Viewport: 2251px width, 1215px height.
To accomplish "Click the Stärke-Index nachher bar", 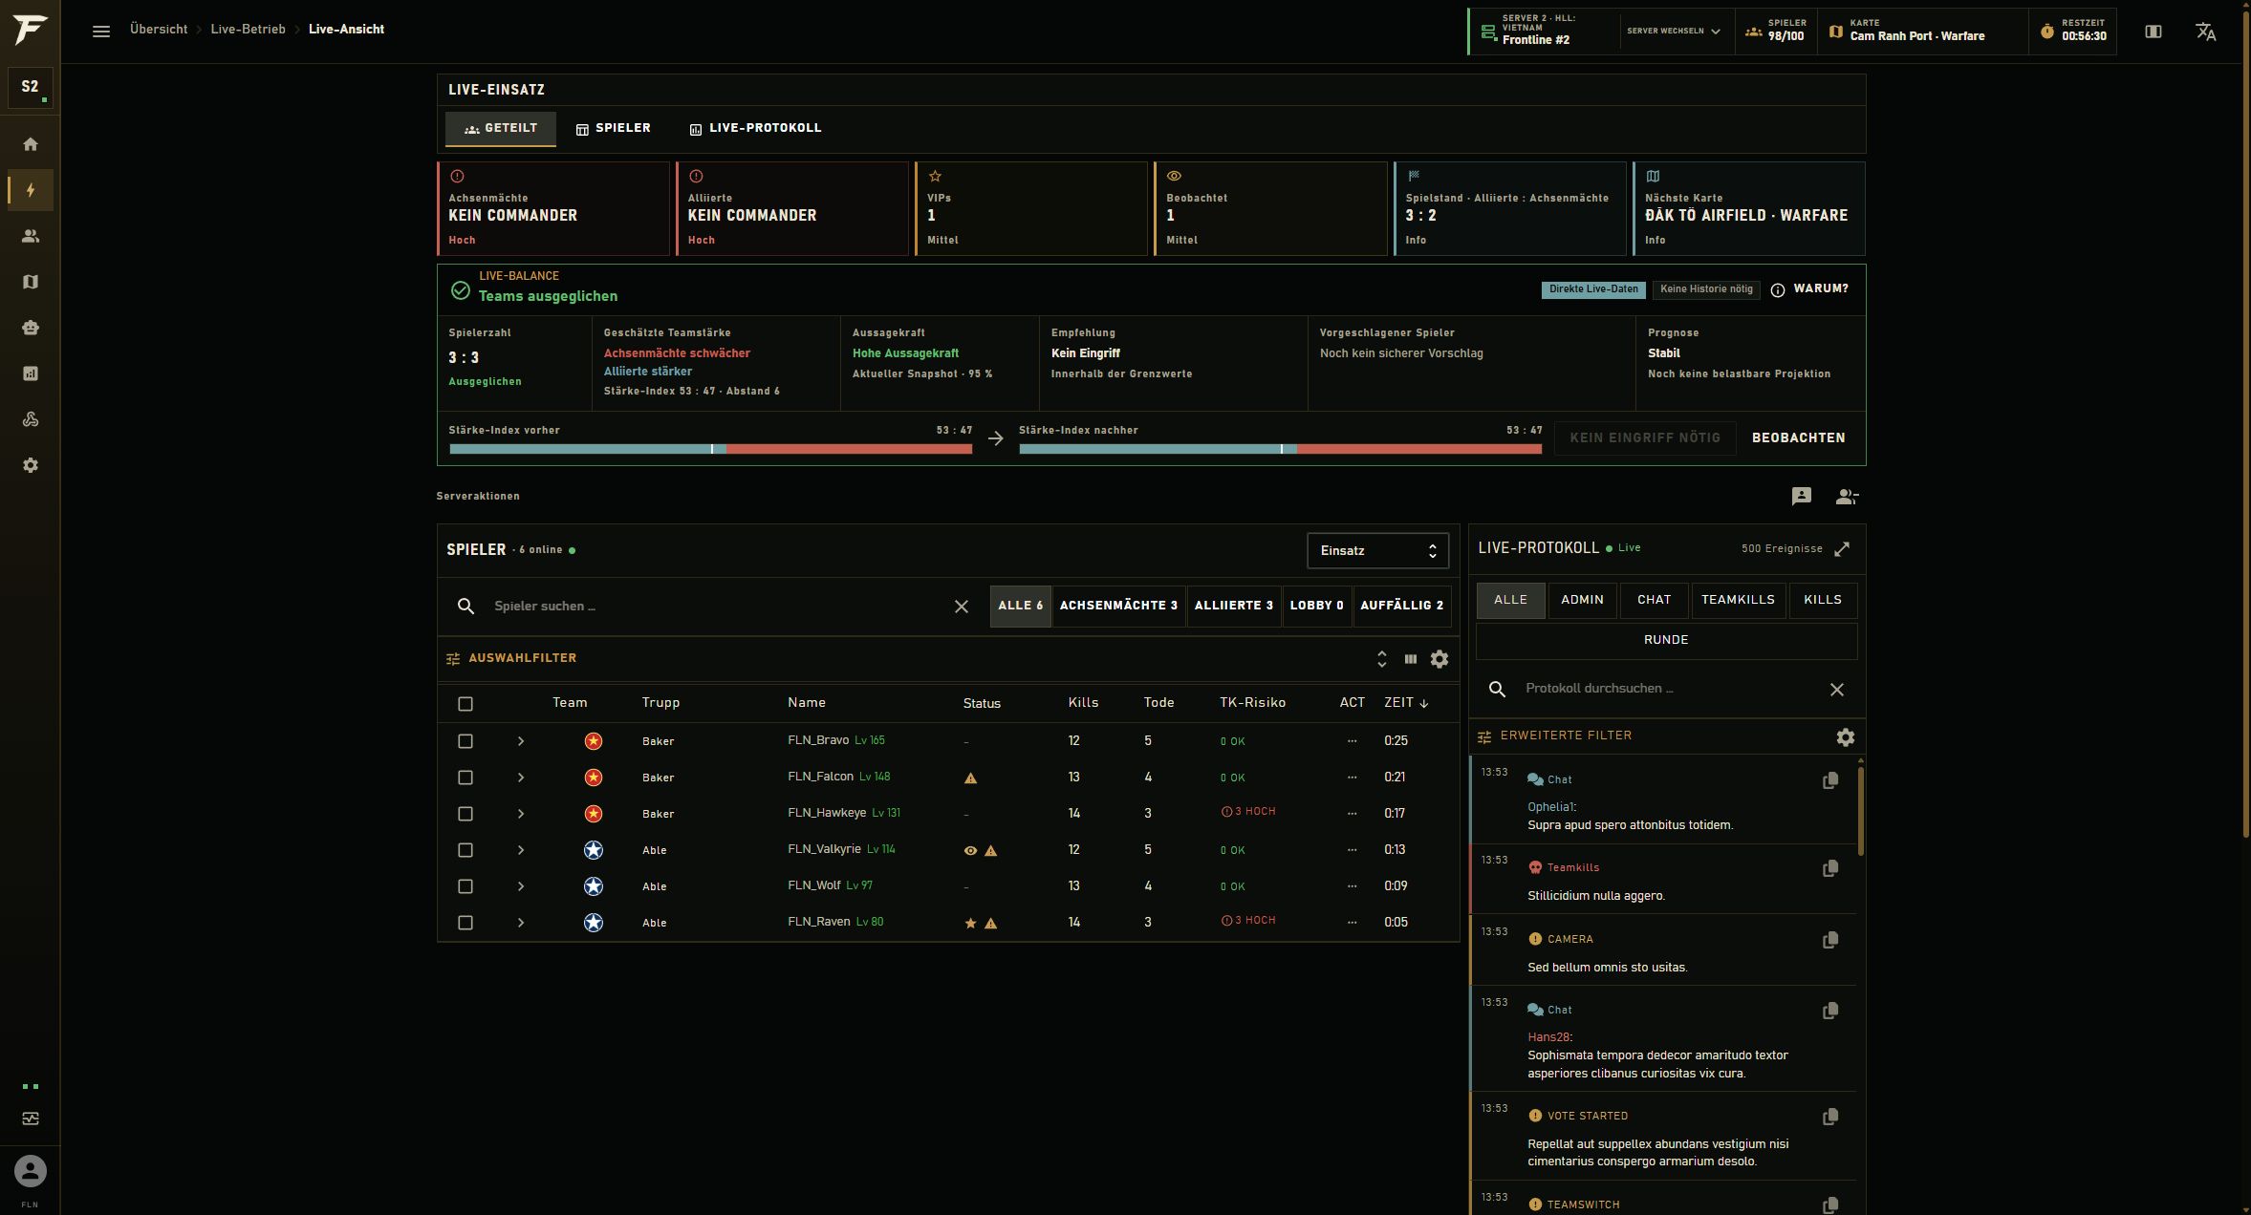I will [x=1281, y=449].
